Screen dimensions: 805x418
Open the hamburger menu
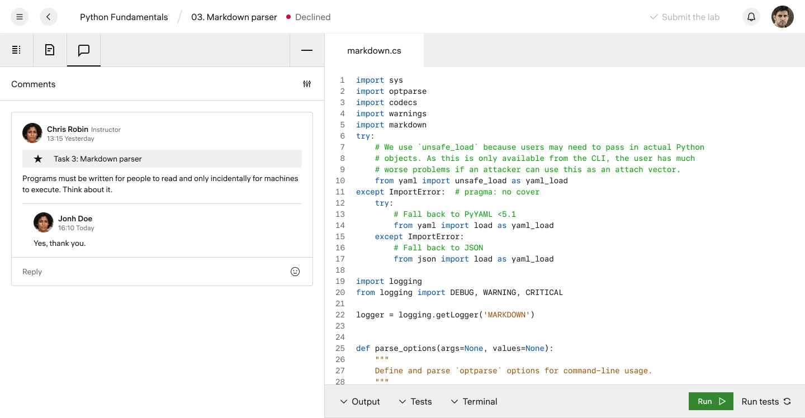[x=20, y=17]
